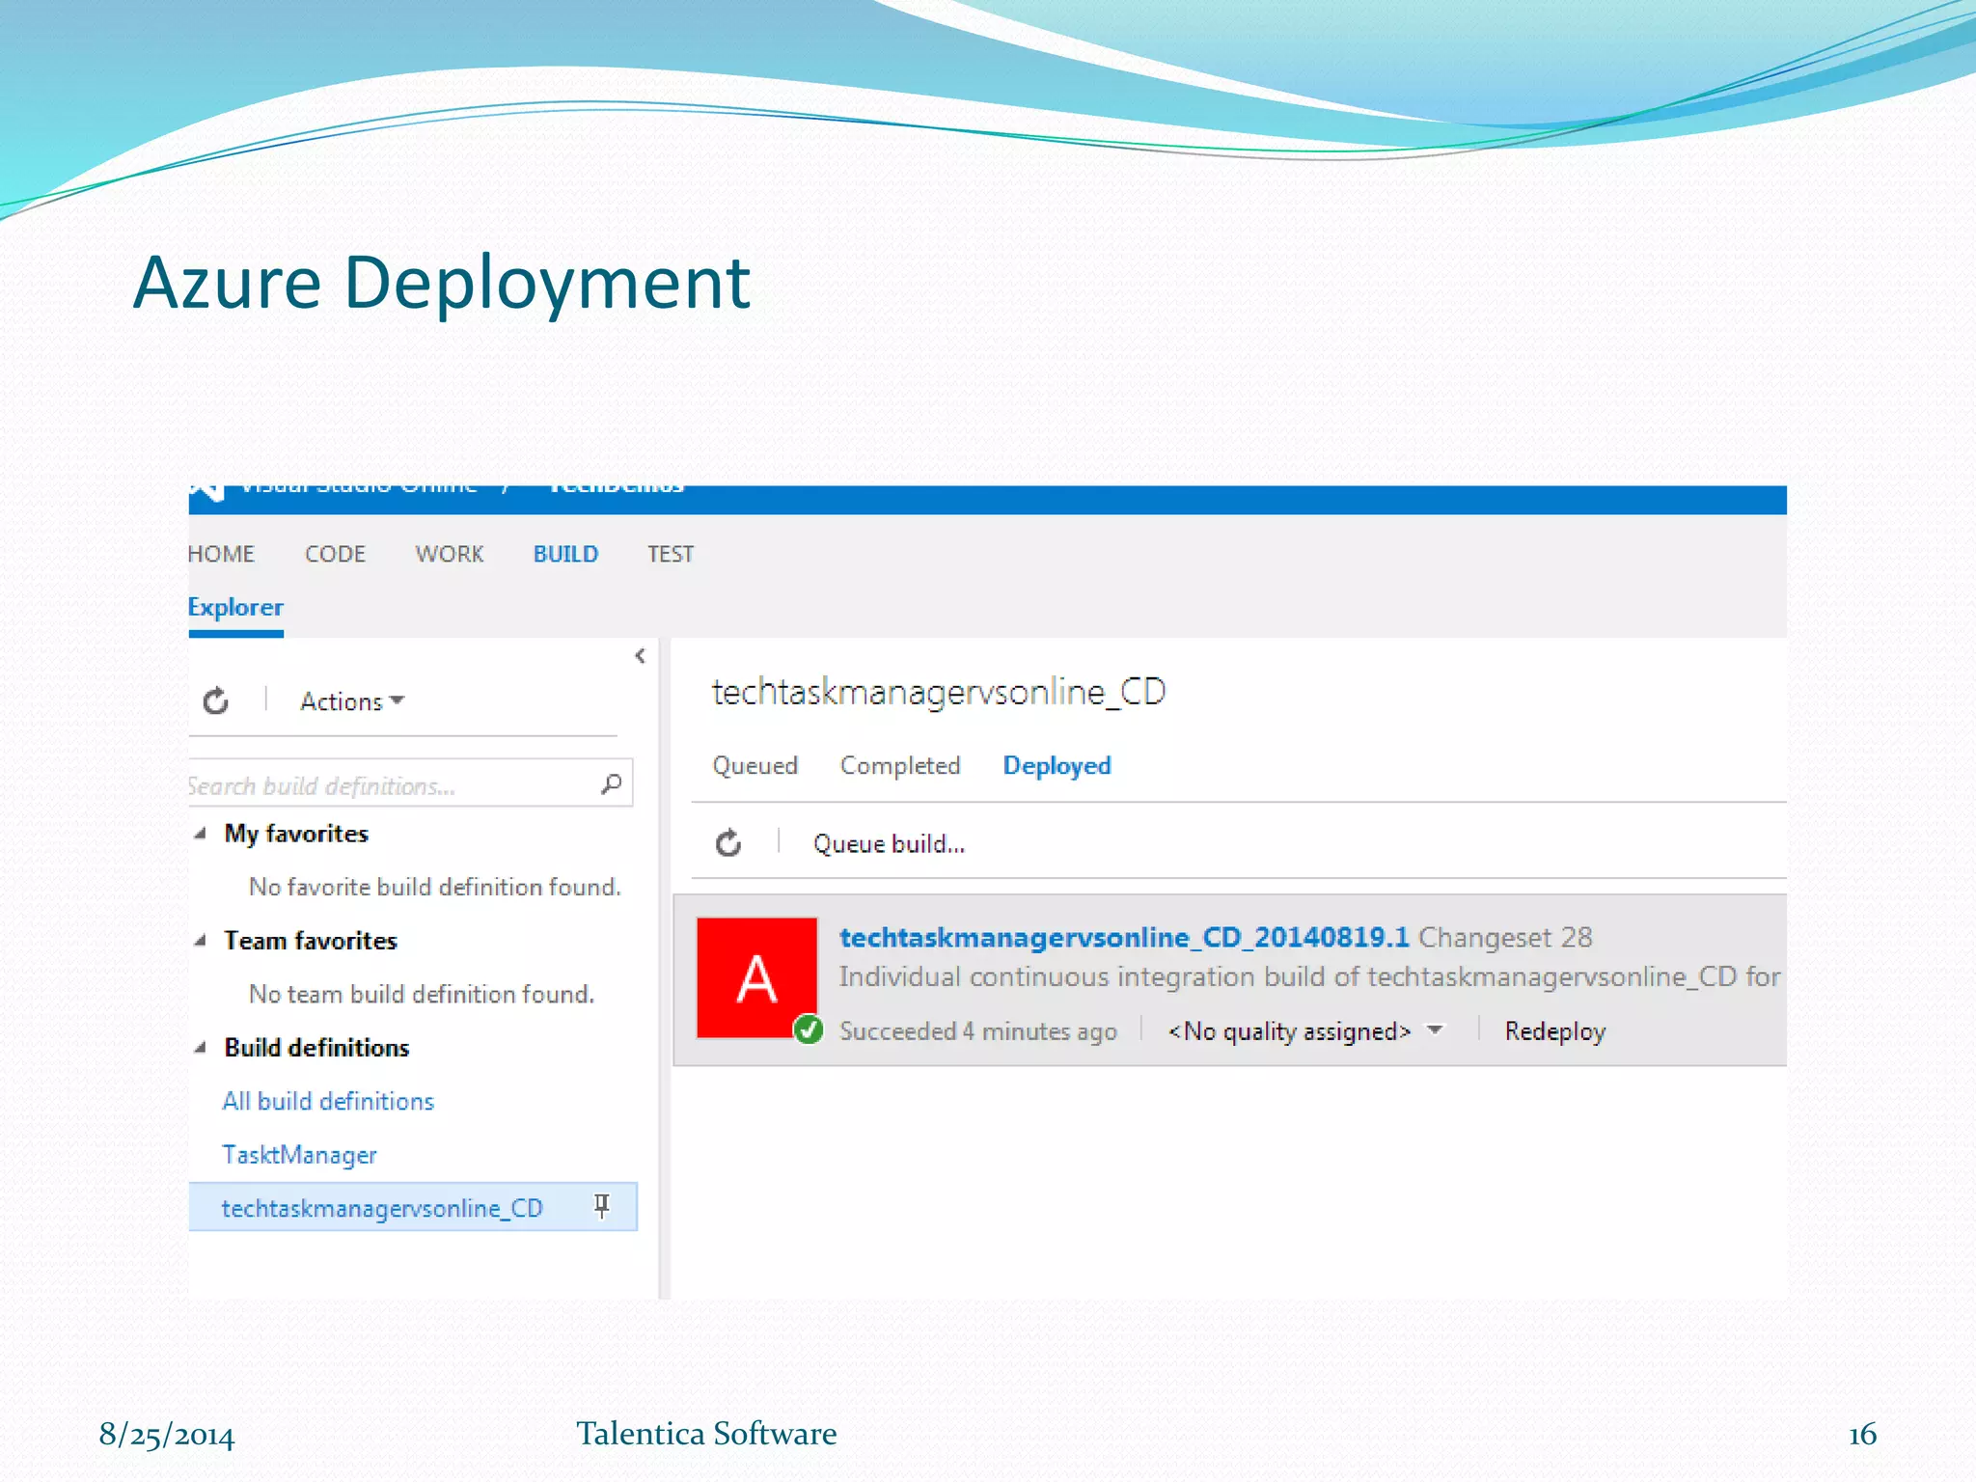The image size is (1976, 1482).
Task: Collapse the Build definitions section
Action: (201, 1048)
